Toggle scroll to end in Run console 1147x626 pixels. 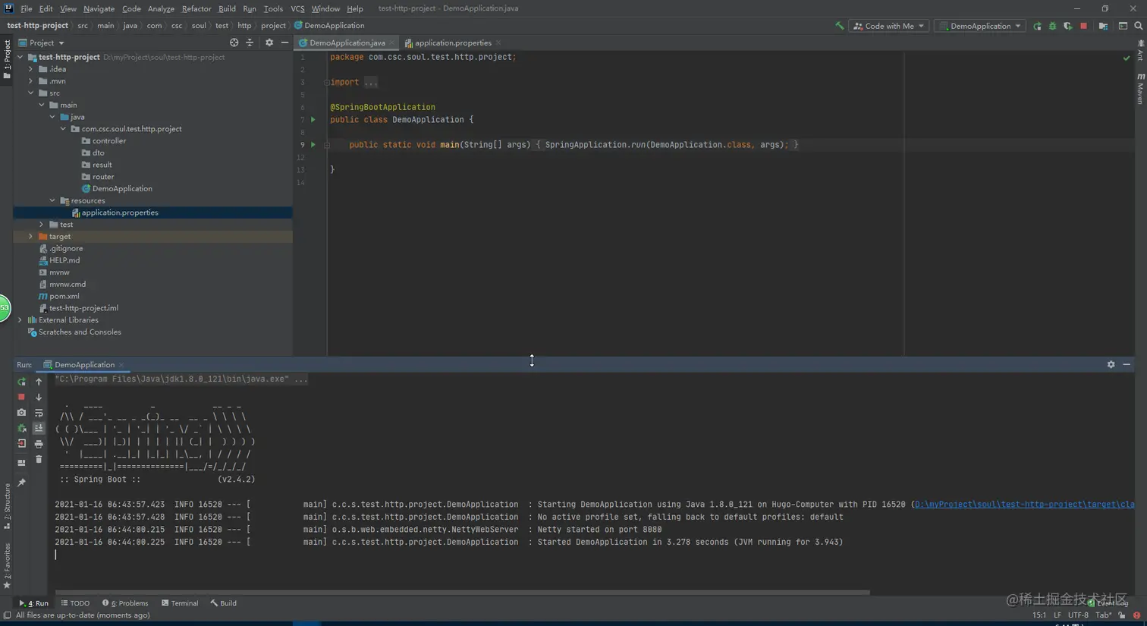coord(39,428)
